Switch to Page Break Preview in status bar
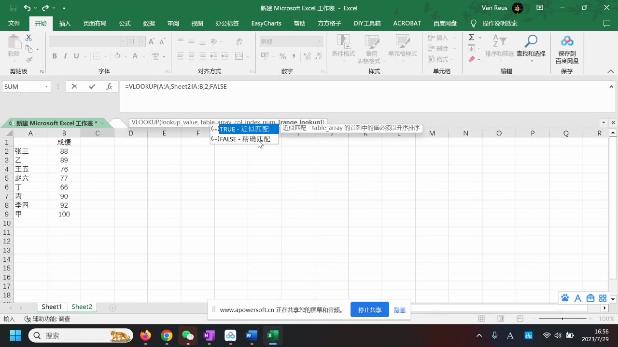The height and width of the screenshot is (347, 618). coord(520,319)
